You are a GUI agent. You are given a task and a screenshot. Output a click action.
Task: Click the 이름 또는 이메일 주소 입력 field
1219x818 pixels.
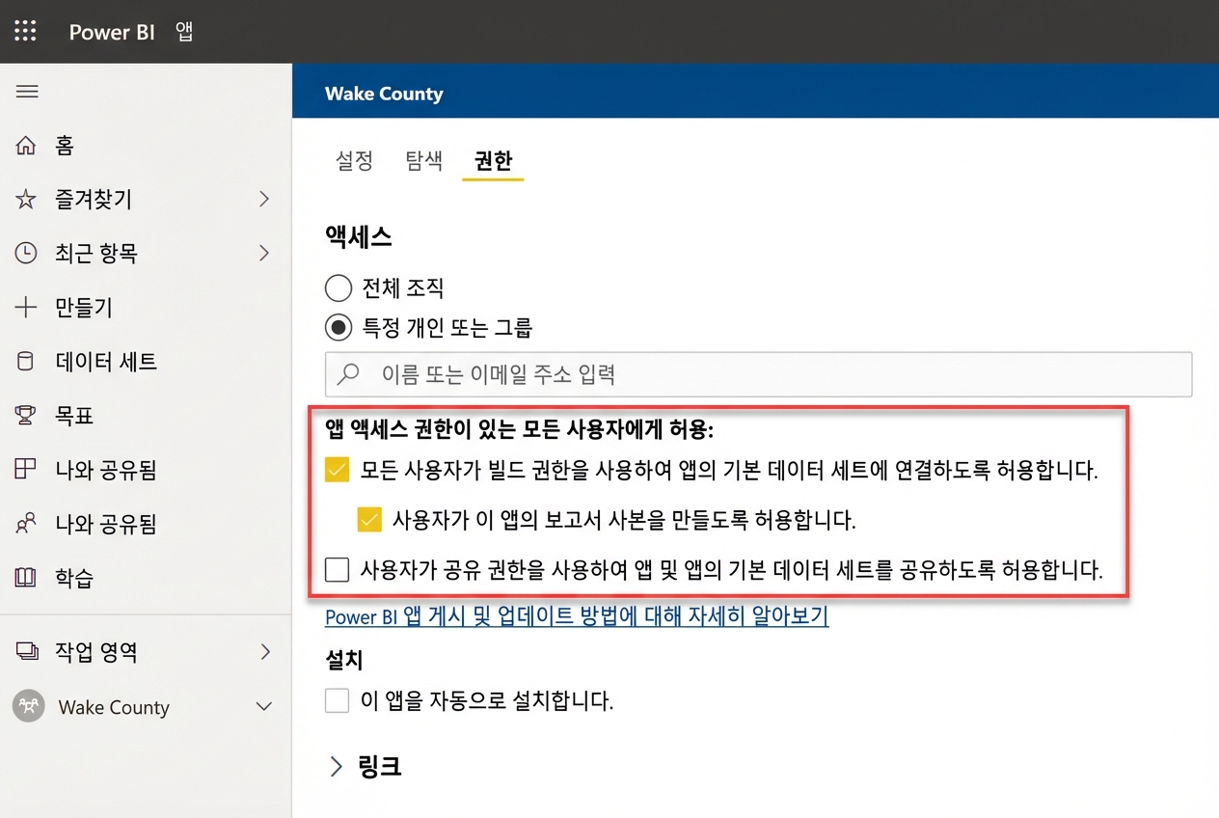[x=758, y=374]
